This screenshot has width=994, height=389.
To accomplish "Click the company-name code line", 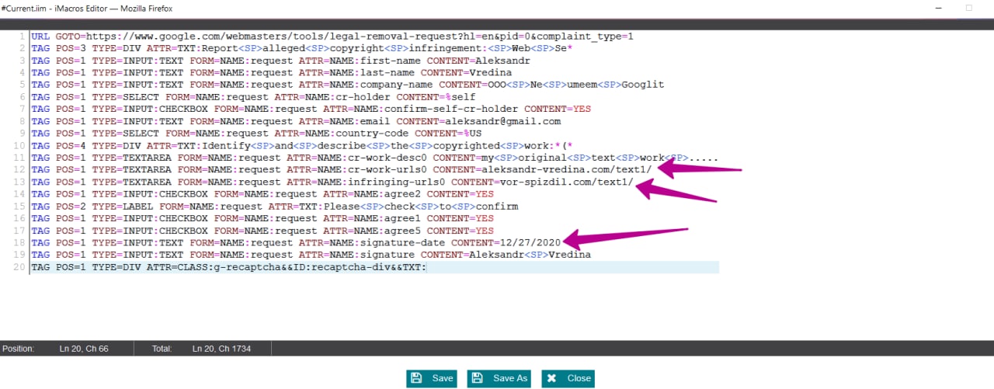I will [347, 85].
